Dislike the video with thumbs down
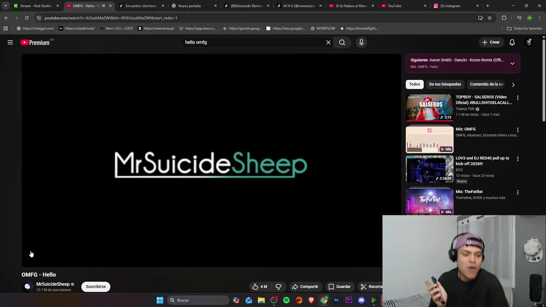The height and width of the screenshot is (307, 546). coord(279,287)
